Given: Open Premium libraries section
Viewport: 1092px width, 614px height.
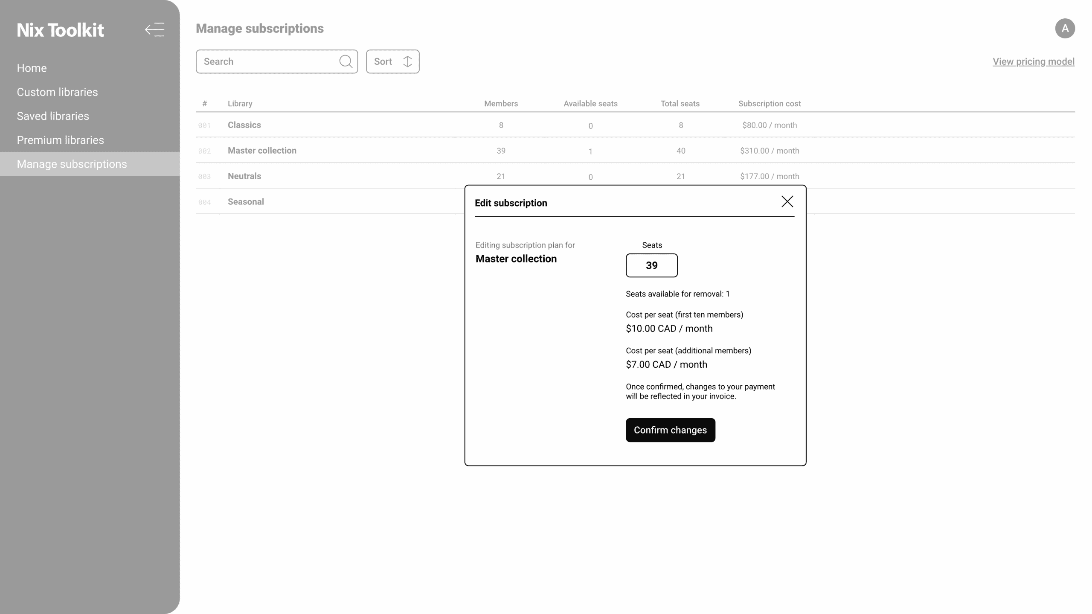Looking at the screenshot, I should click(60, 140).
